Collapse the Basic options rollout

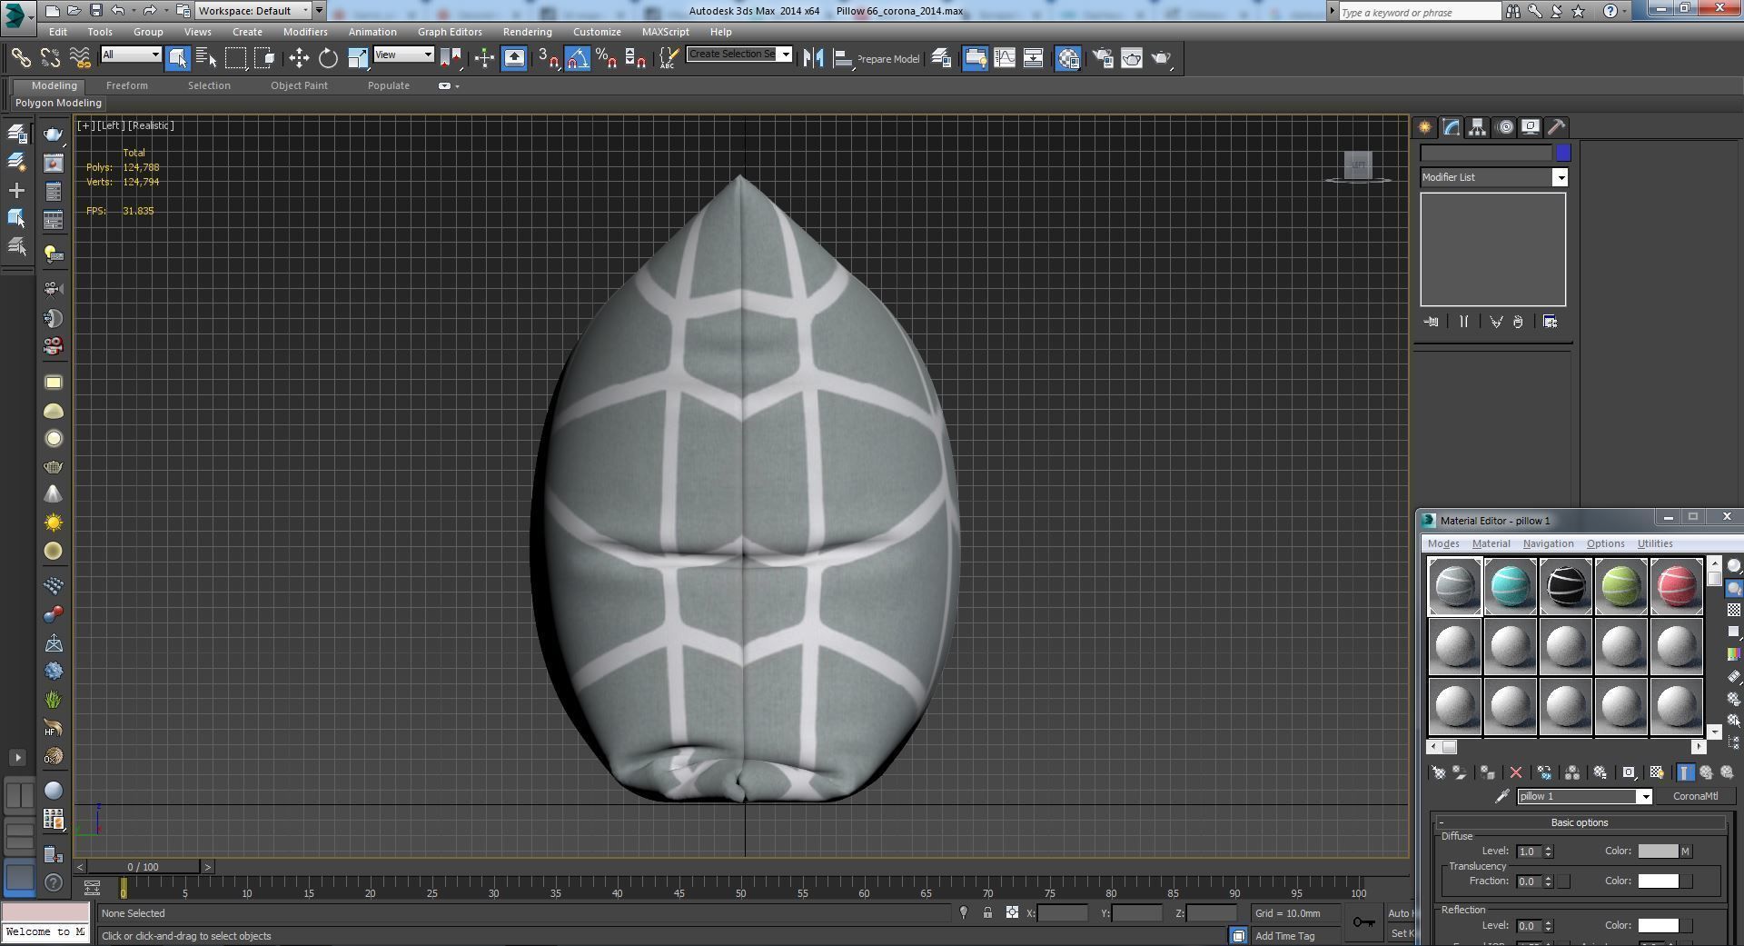[1580, 822]
